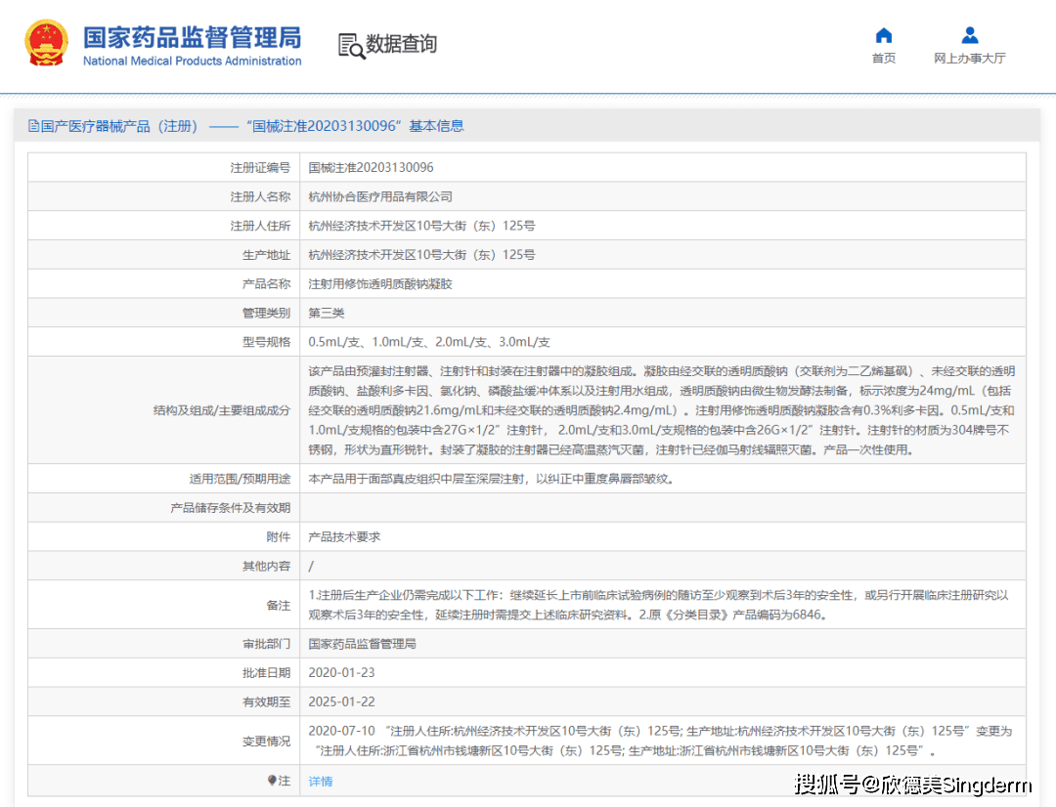1056x807 pixels.
Task: Click the 首页 house icon
Action: pos(883,36)
